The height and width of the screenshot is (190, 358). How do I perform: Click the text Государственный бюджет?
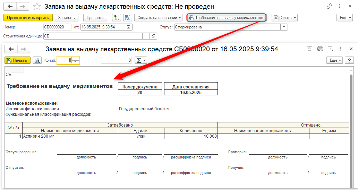[x=144, y=109]
